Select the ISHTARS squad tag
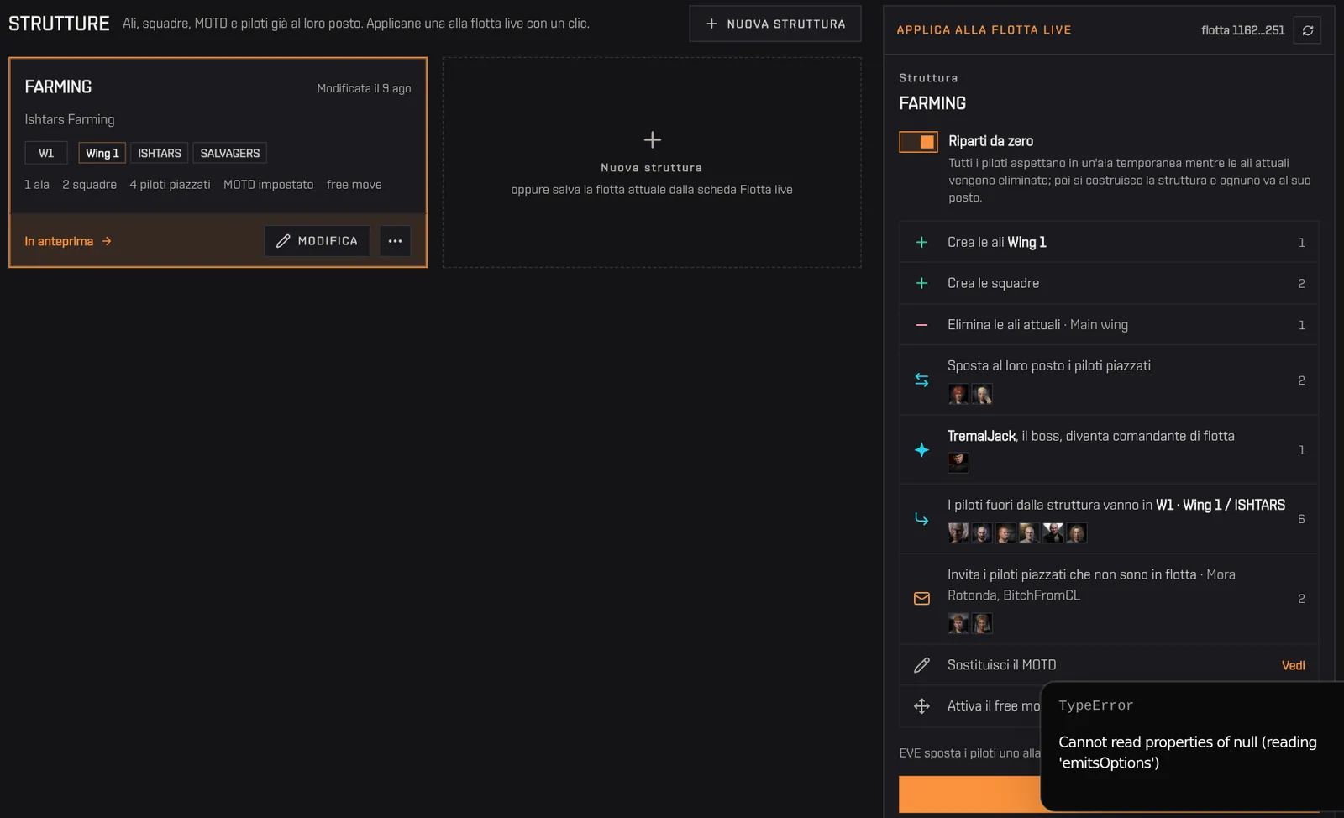1344x818 pixels. [160, 154]
